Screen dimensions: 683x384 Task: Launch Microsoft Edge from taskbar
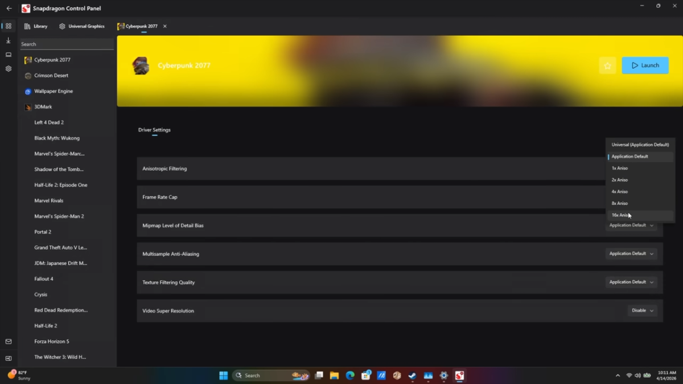click(x=350, y=375)
